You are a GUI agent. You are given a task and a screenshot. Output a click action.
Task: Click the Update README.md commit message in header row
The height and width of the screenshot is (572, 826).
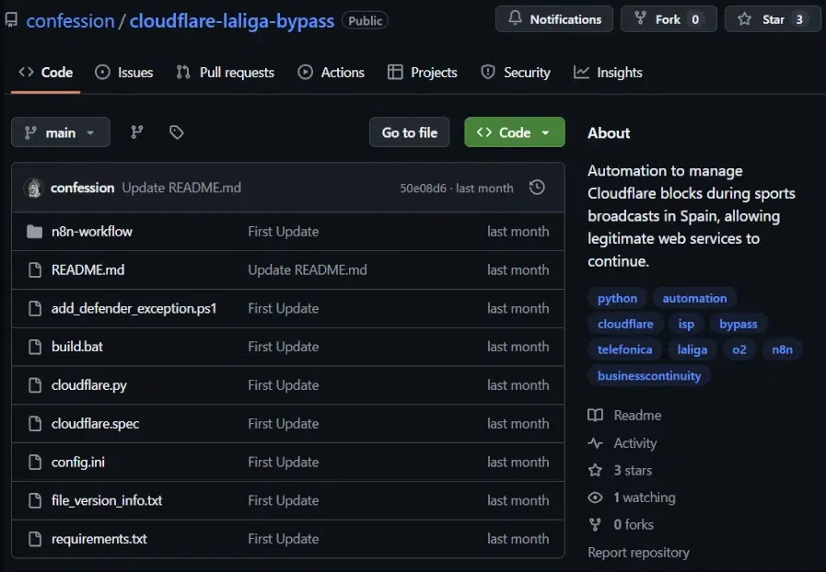click(181, 188)
